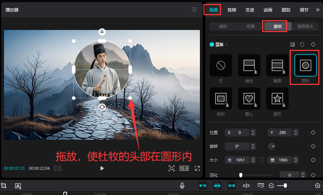Image resolution: width=323 pixels, height=195 pixels.
Task: Toggle auto snapping in timeline
Action: (x=217, y=186)
